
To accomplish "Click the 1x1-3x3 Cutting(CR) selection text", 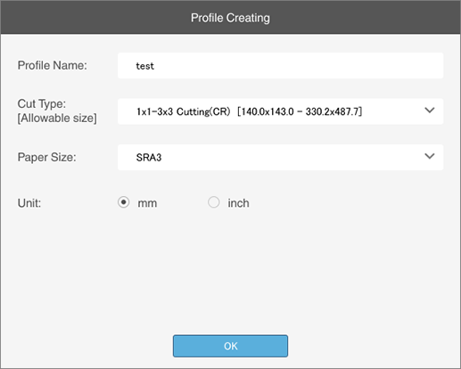I will point(184,111).
